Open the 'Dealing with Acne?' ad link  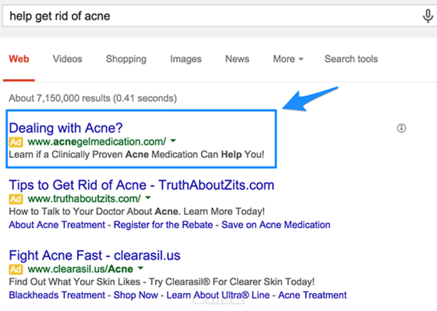click(66, 128)
